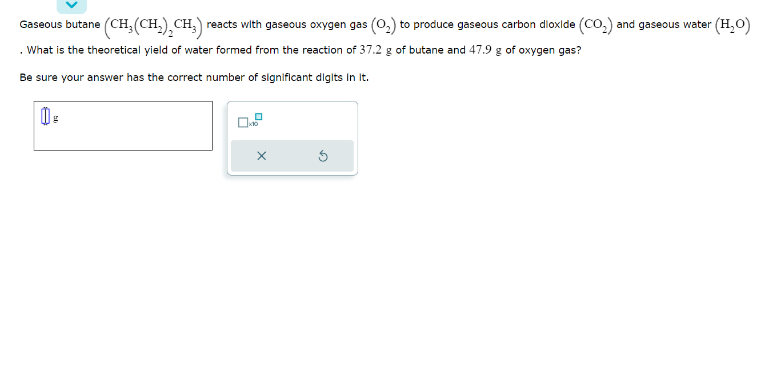The image size is (773, 366).
Task: Click the grams unit label beside the field
Action: click(55, 119)
